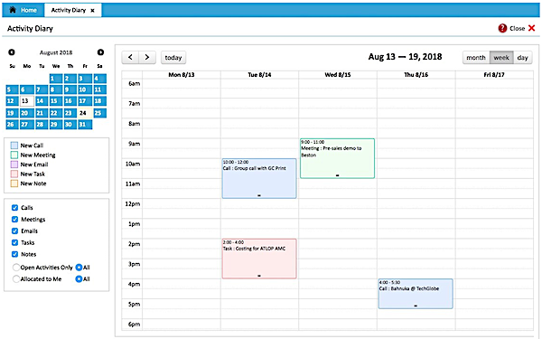
Task: Click the Wed 8/15 column header
Action: (338, 75)
